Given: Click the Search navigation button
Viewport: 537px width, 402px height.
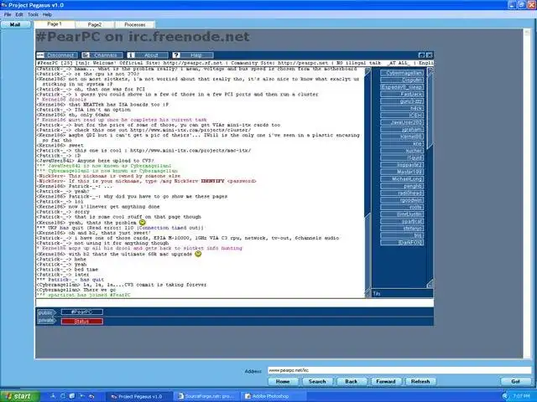Looking at the screenshot, I should [317, 382].
